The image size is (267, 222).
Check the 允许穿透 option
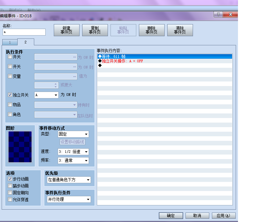pos(10,200)
